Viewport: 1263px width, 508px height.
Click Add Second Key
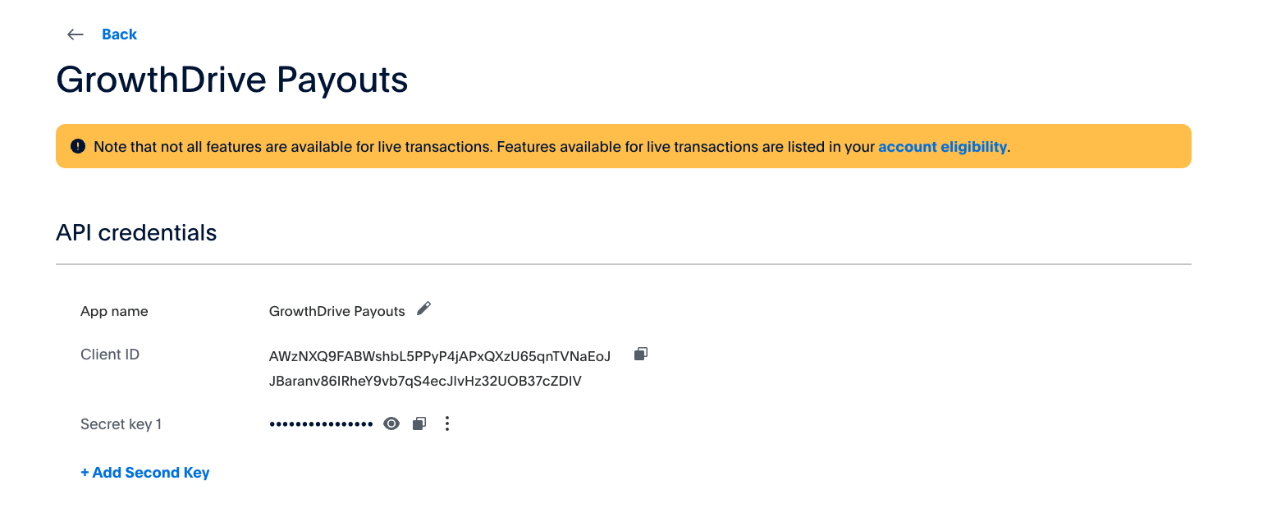(145, 473)
